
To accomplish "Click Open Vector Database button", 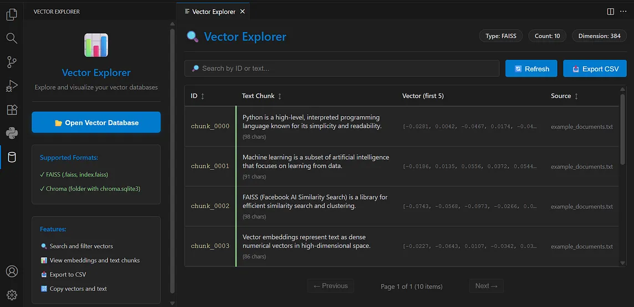I will pos(96,123).
